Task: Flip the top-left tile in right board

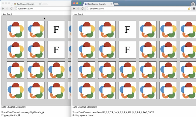Action: point(86,30)
